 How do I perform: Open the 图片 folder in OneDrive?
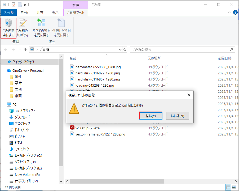(18, 83)
